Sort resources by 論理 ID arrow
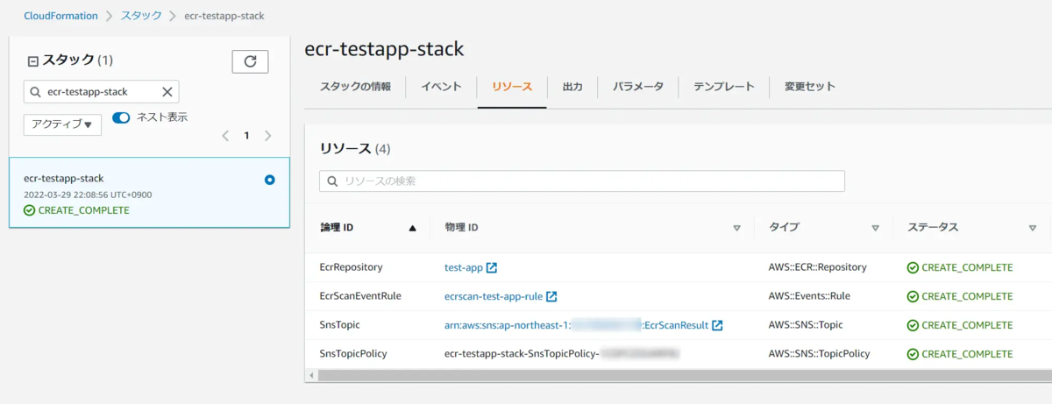Viewport: 1052px width, 404px height. [x=412, y=228]
